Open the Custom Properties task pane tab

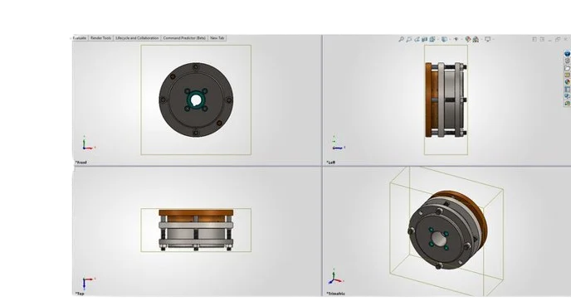[568, 90]
